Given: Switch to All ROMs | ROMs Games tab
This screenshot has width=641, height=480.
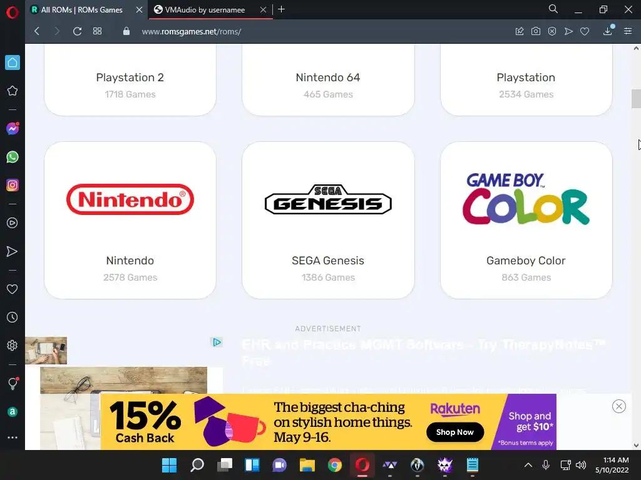Looking at the screenshot, I should 81,10.
